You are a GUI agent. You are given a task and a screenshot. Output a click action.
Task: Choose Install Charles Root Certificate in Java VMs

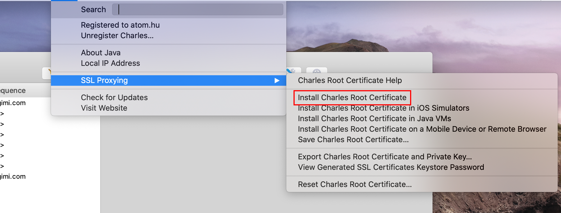(x=374, y=119)
